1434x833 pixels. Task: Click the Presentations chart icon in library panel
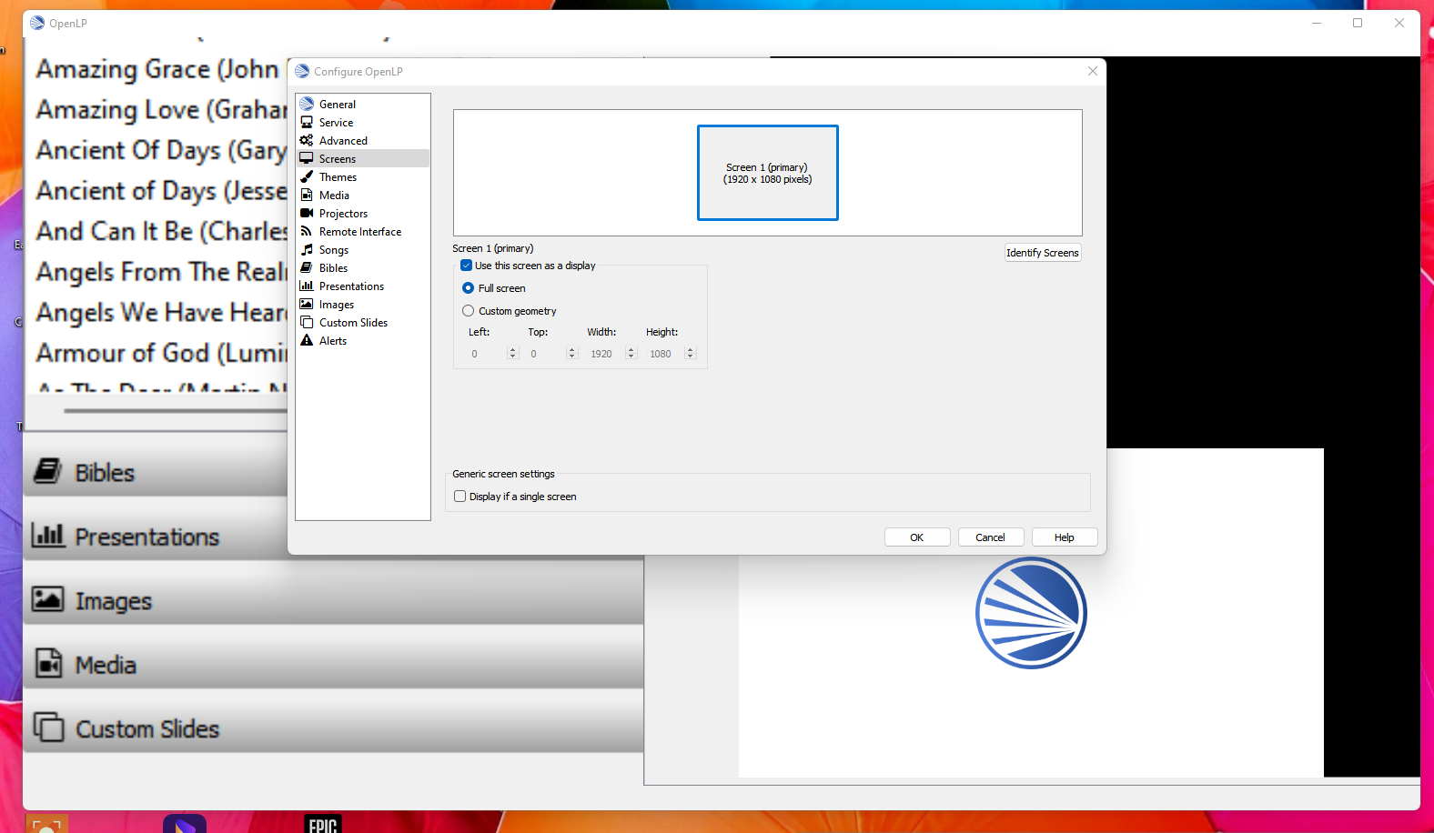click(47, 535)
